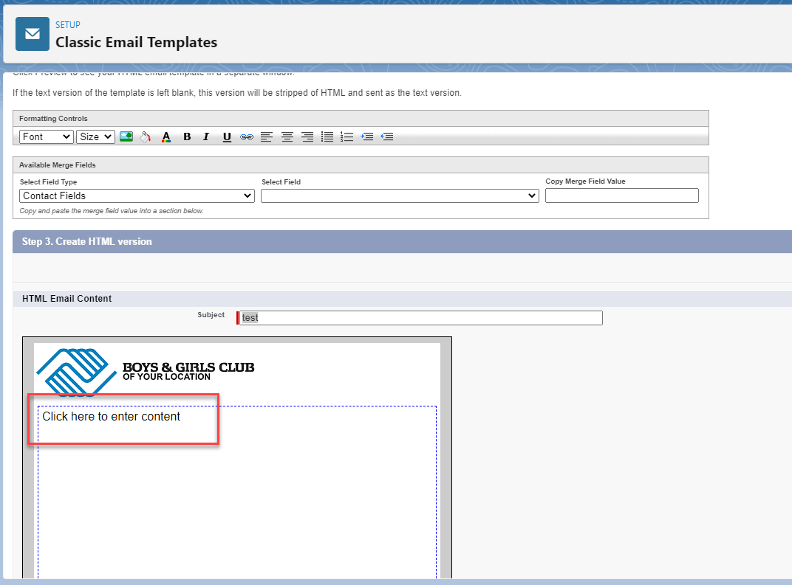This screenshot has height=585, width=792.
Task: Toggle underline formatting
Action: tap(227, 136)
